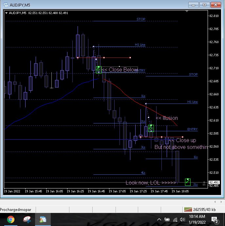This screenshot has height=226, width=225.
Task: Expand the AUDJPY,M5 chart dropdown triangle
Action: coord(6,13)
